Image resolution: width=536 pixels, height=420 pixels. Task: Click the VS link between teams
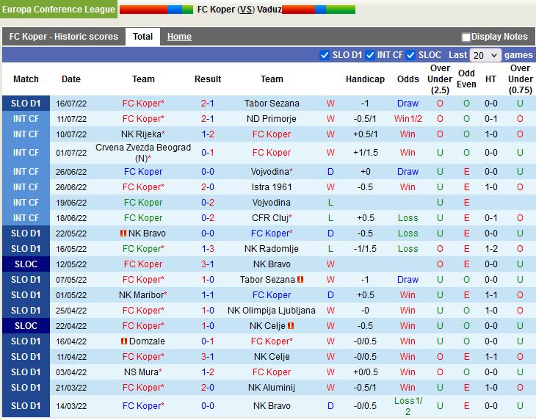(246, 10)
